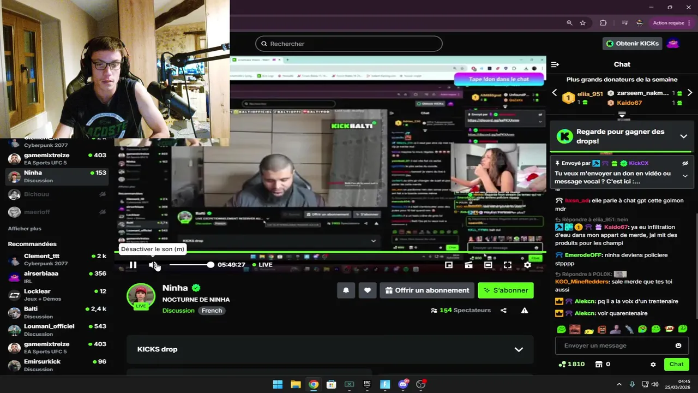This screenshot has height=393, width=698.
Task: Open File Explorer from taskbar
Action: [x=296, y=384]
